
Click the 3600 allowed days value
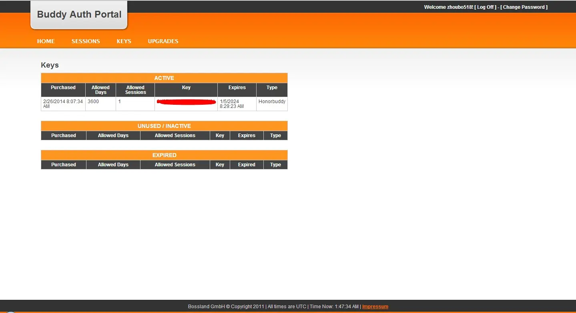tap(93, 102)
